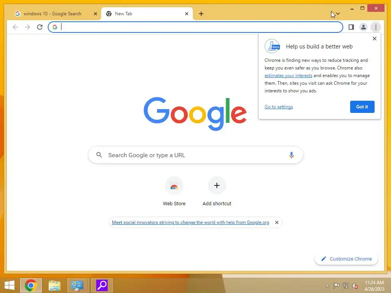This screenshot has width=391, height=293.
Task: Start voice search with the microphone
Action: pos(291,155)
